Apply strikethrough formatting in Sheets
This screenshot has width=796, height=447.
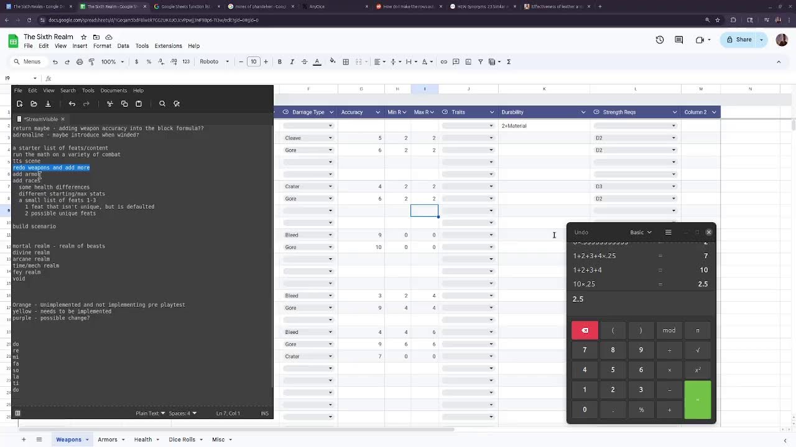(304, 61)
